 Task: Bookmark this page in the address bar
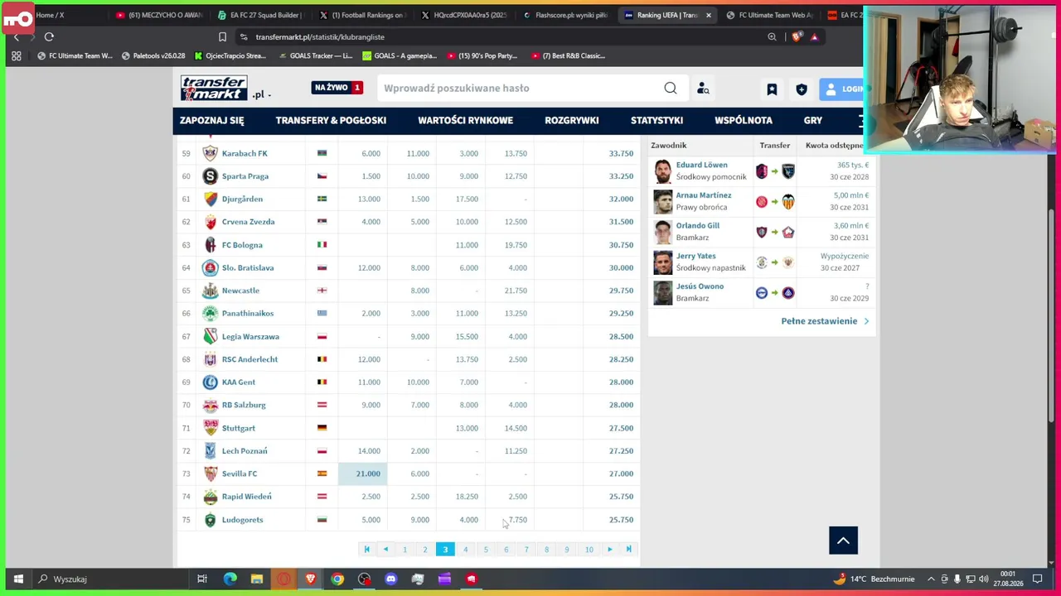point(222,36)
